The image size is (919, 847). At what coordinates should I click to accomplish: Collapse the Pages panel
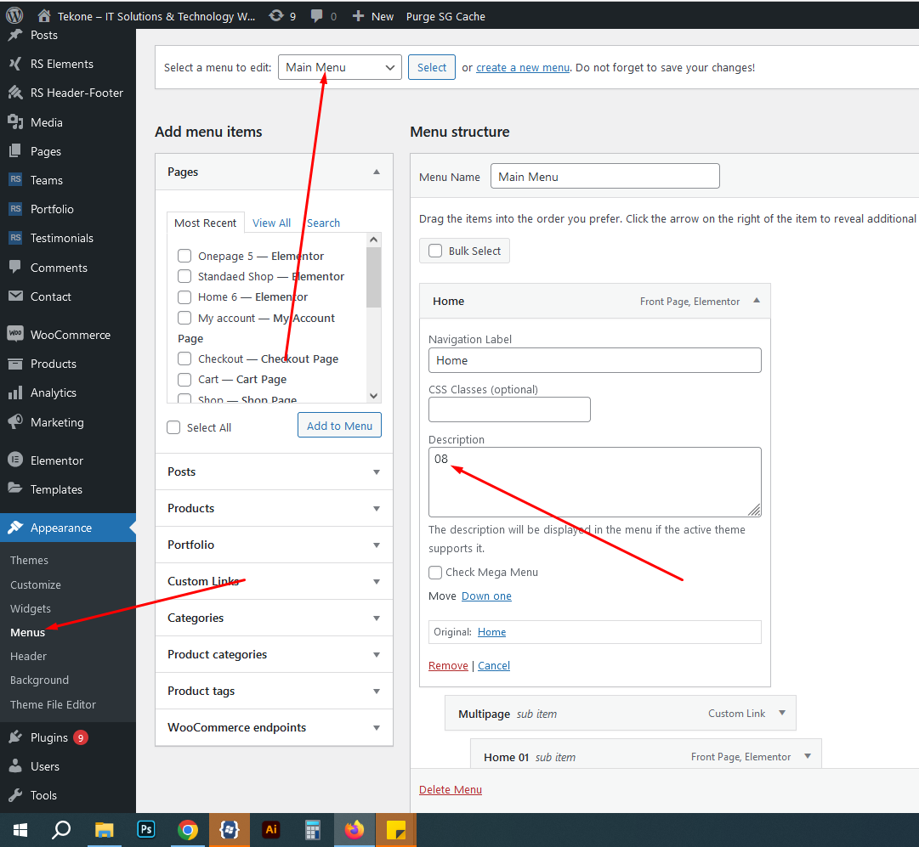click(x=377, y=172)
